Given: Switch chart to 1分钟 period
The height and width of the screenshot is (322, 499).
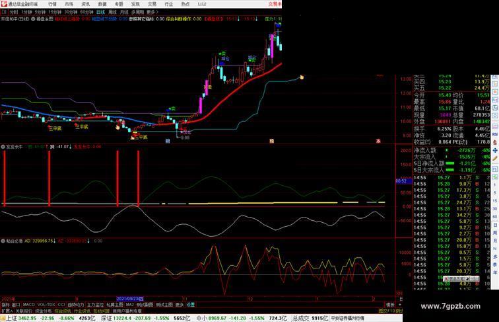Looking at the screenshot, I should pyautogui.click(x=26, y=12).
